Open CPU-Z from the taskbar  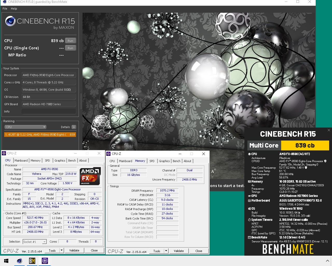pos(45,261)
